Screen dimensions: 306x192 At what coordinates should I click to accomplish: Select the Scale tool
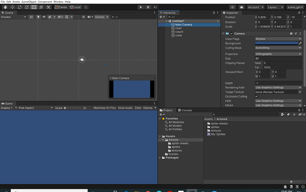click(x=27, y=7)
